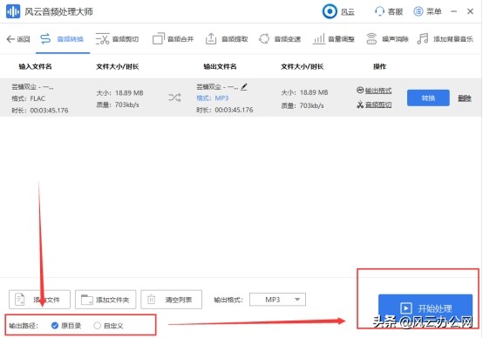Click the 清空列表 button
The image size is (483, 338).
click(171, 300)
